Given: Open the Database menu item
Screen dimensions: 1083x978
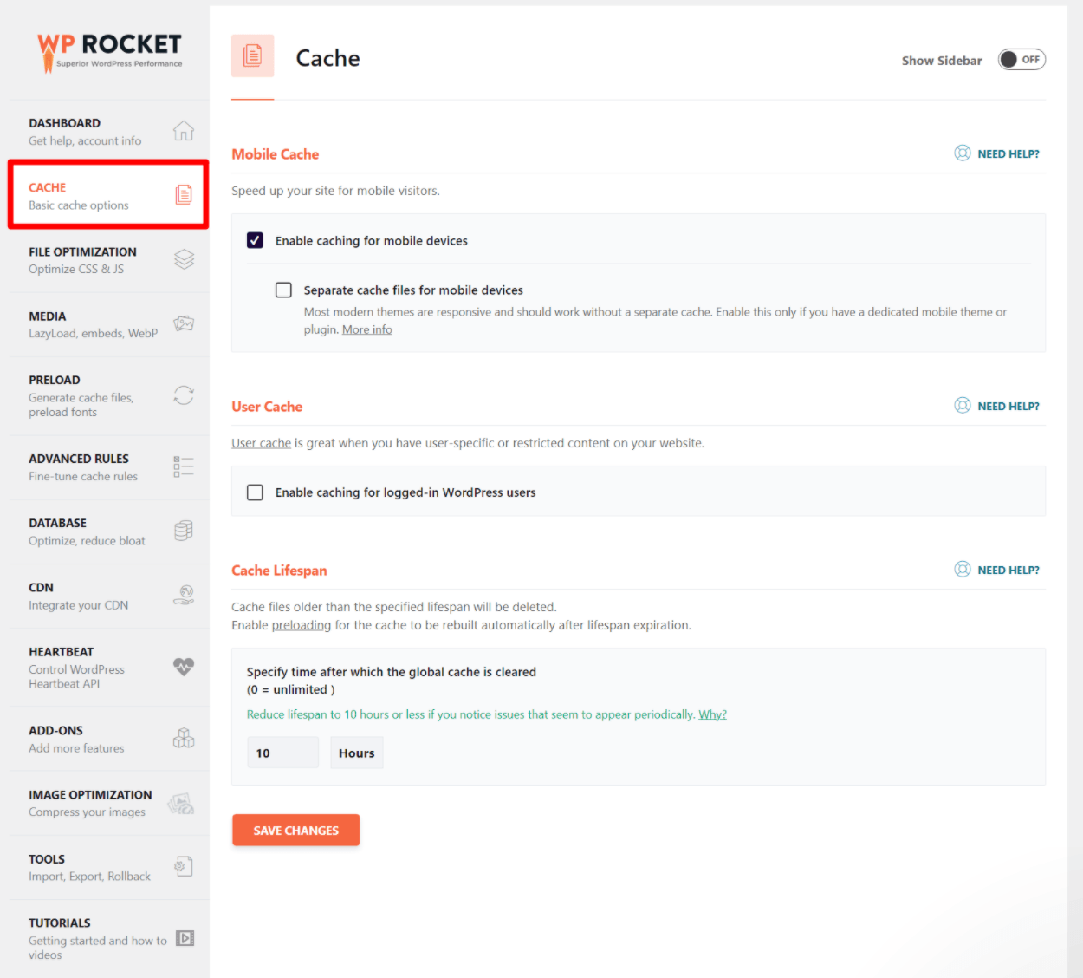Looking at the screenshot, I should point(109,531).
